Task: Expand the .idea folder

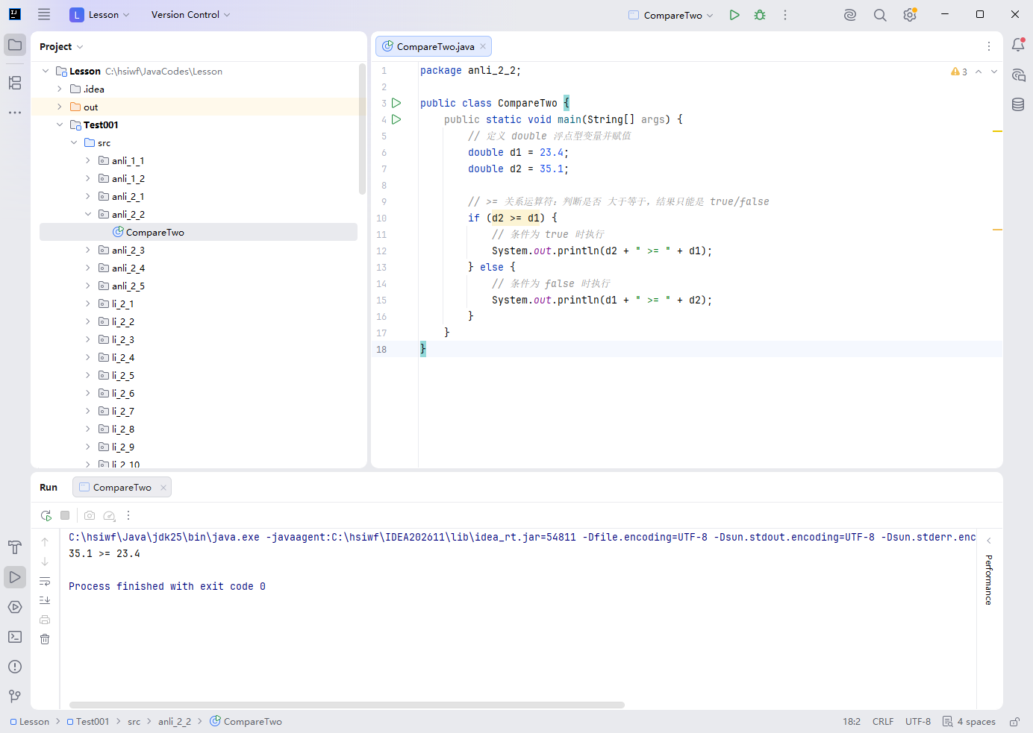Action: (x=60, y=89)
